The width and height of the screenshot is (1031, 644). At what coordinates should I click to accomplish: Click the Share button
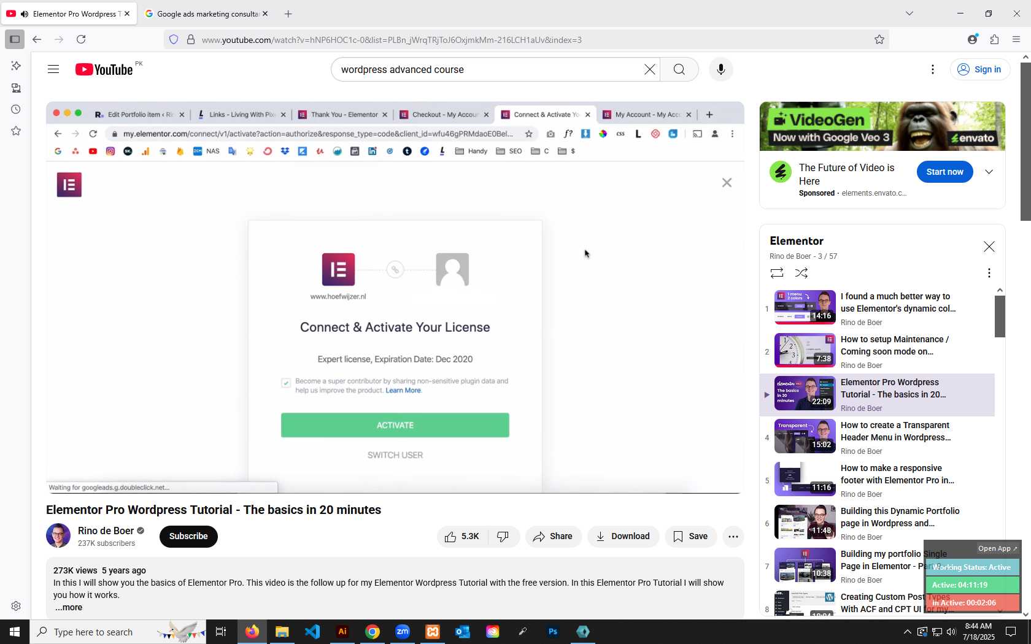553,537
